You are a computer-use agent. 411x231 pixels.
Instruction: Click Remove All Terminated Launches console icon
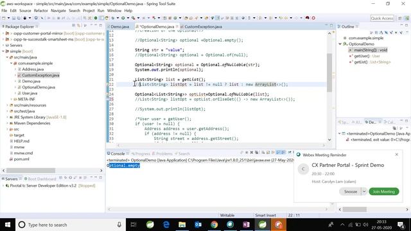pyautogui.click(x=256, y=153)
